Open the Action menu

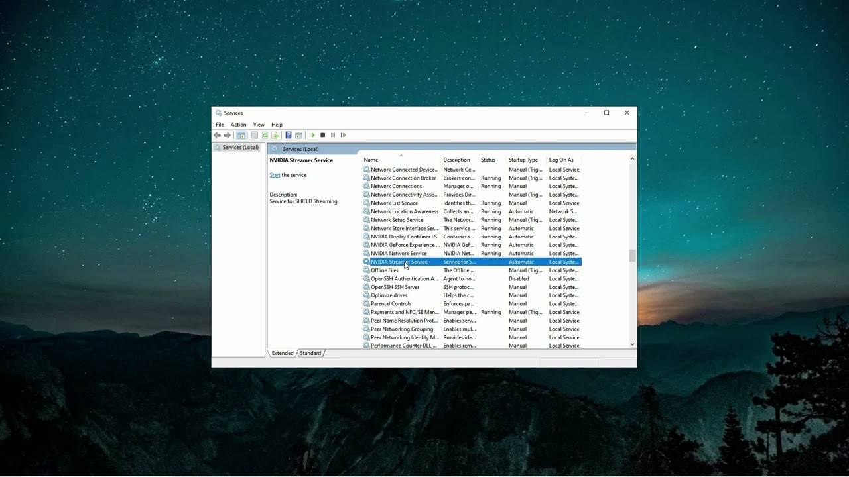pos(238,125)
